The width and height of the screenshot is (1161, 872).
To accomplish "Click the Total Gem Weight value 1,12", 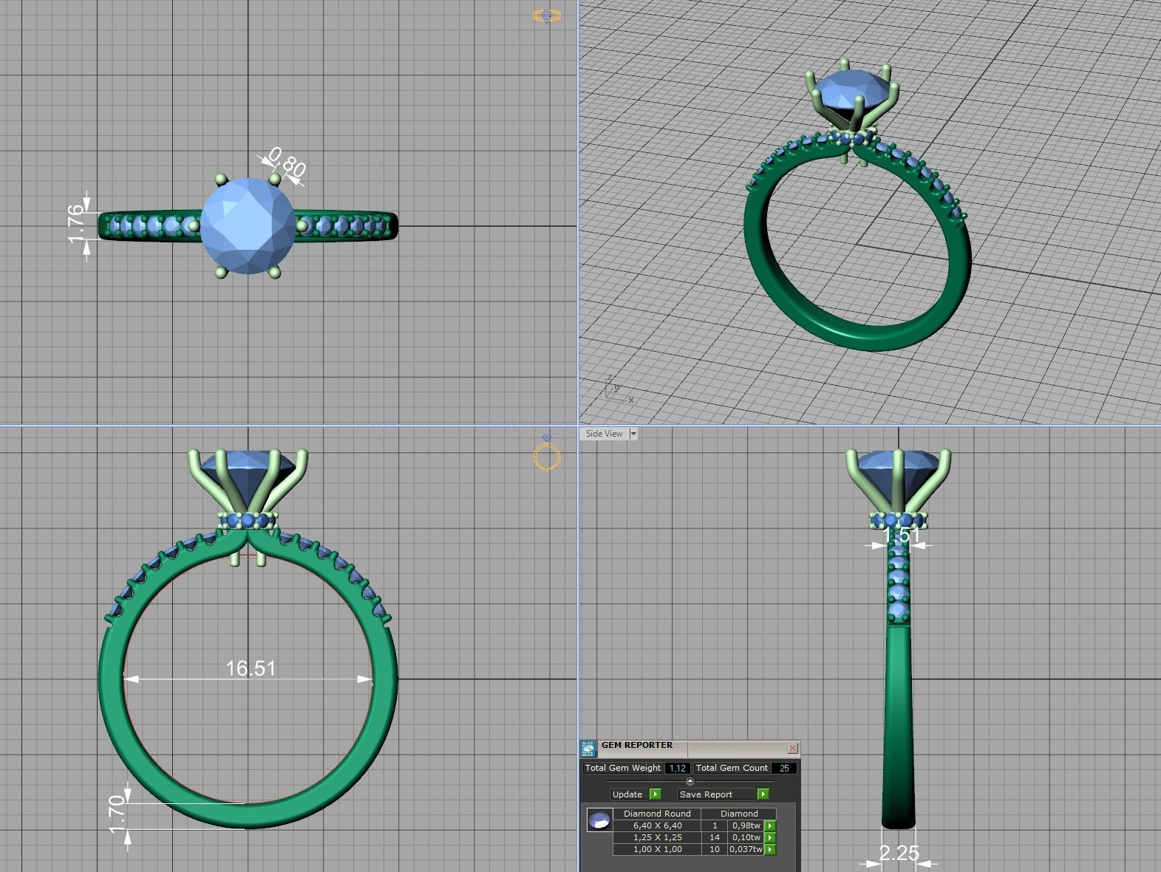I will click(677, 768).
